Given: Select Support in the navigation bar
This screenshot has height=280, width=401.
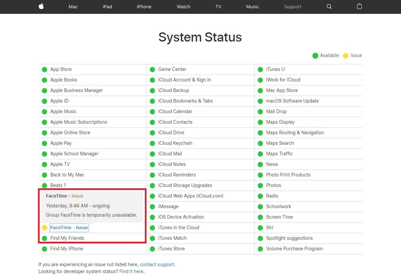Looking at the screenshot, I should (x=293, y=7).
